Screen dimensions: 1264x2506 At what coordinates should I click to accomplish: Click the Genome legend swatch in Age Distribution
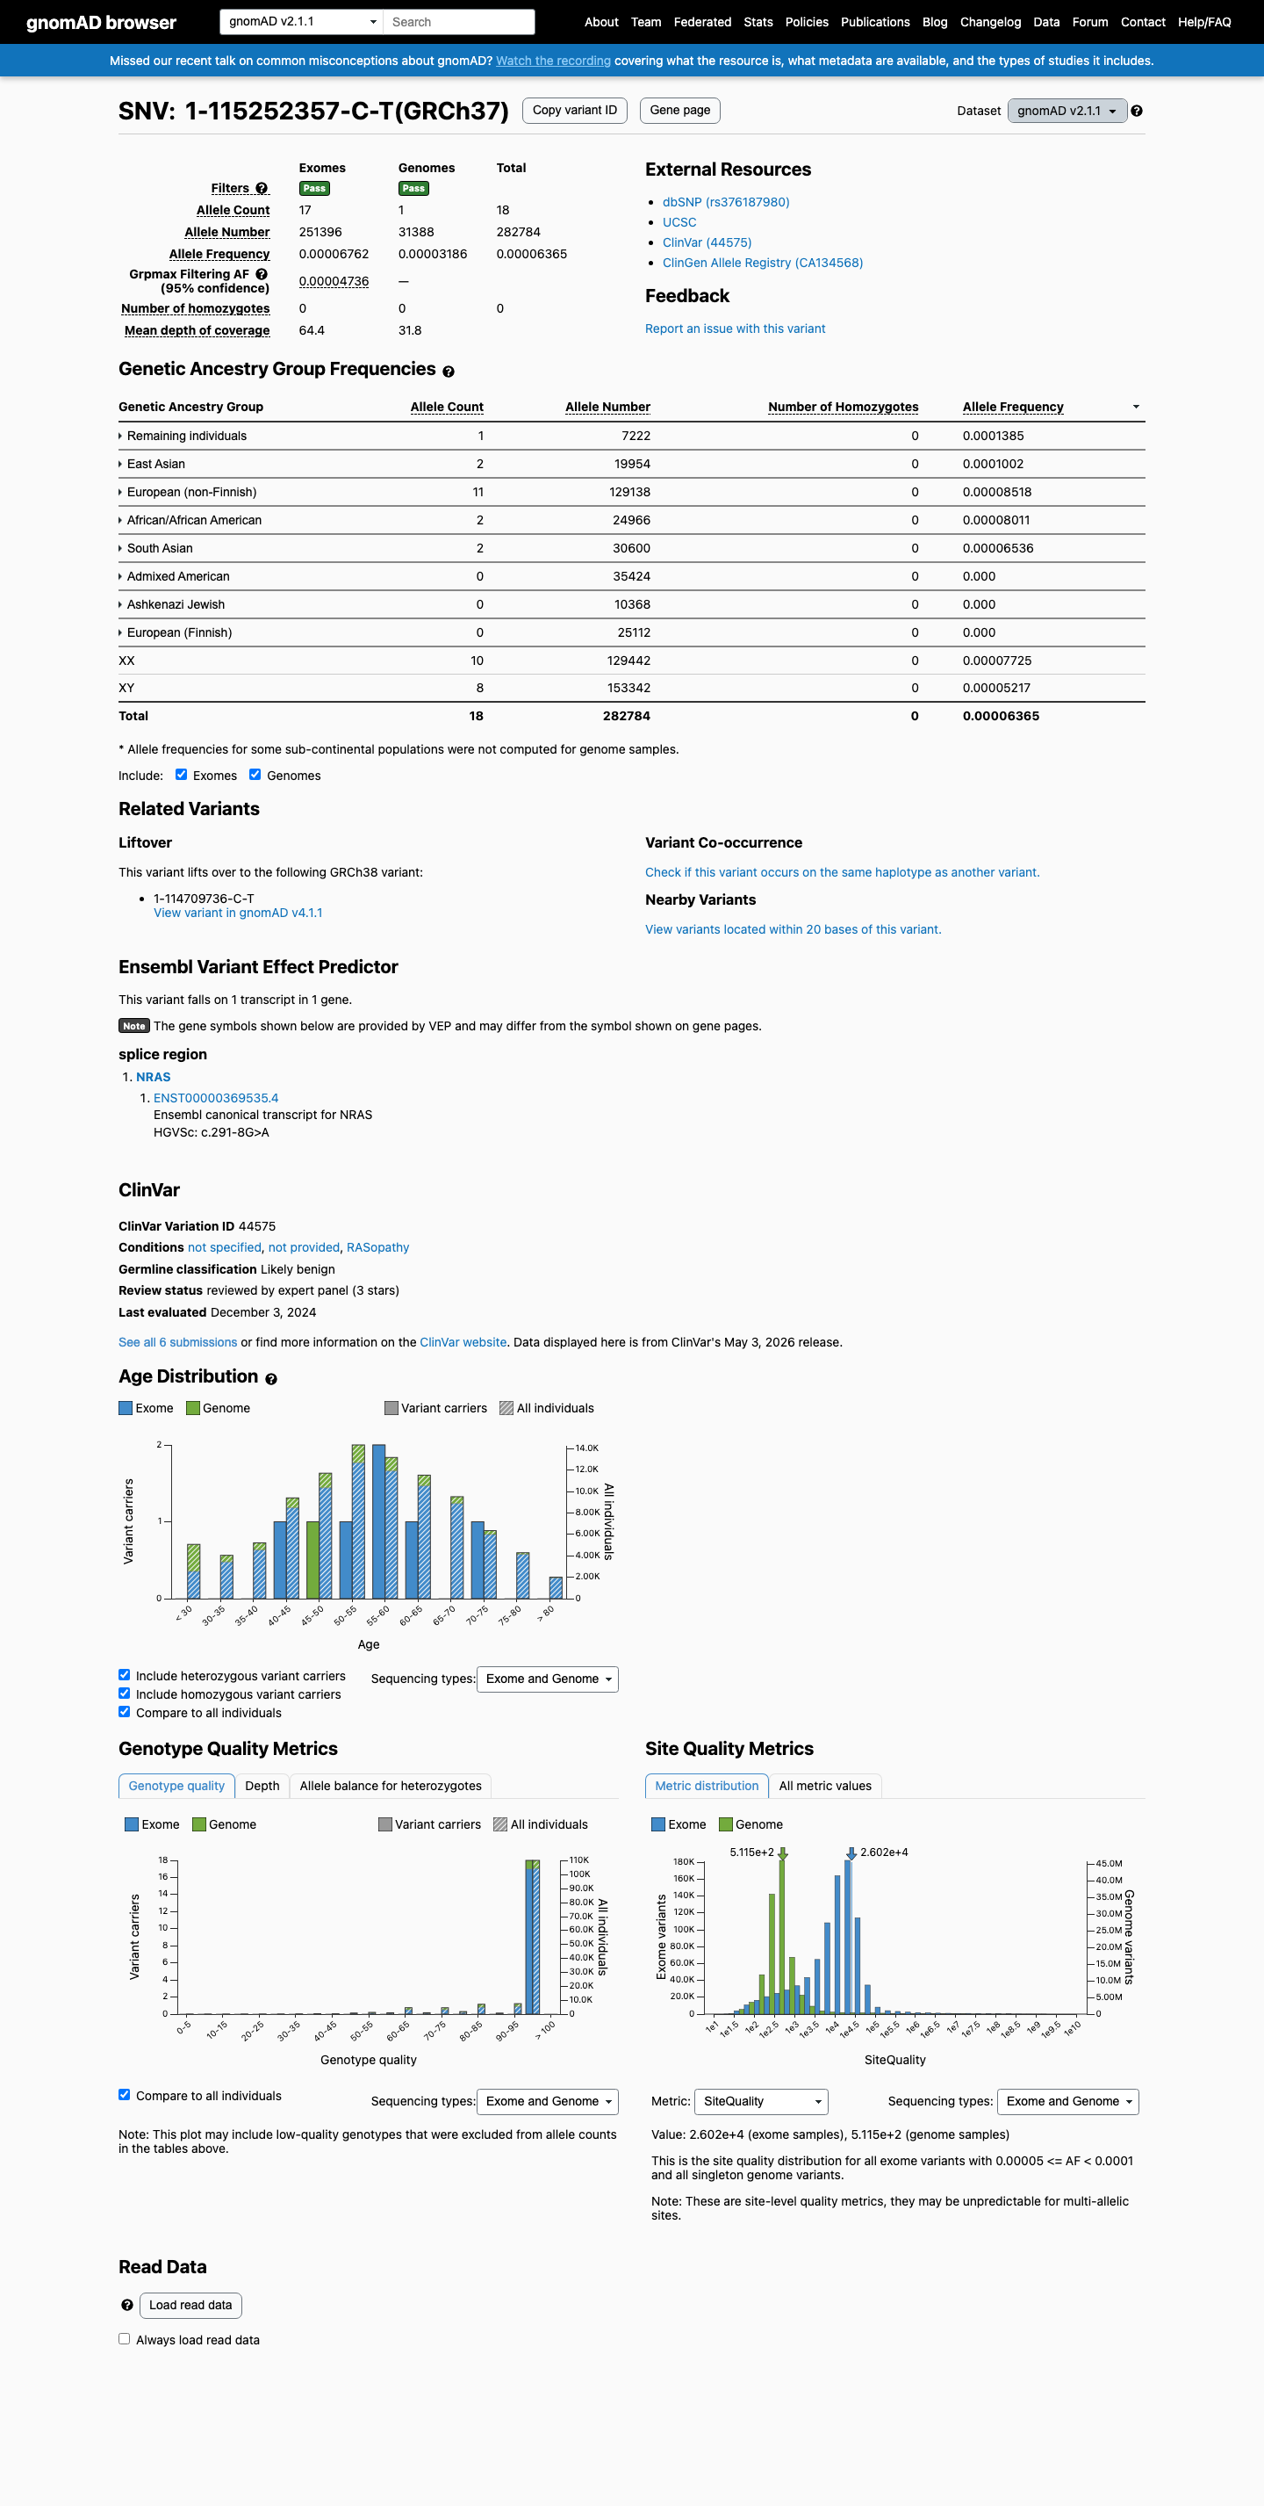click(x=192, y=1408)
